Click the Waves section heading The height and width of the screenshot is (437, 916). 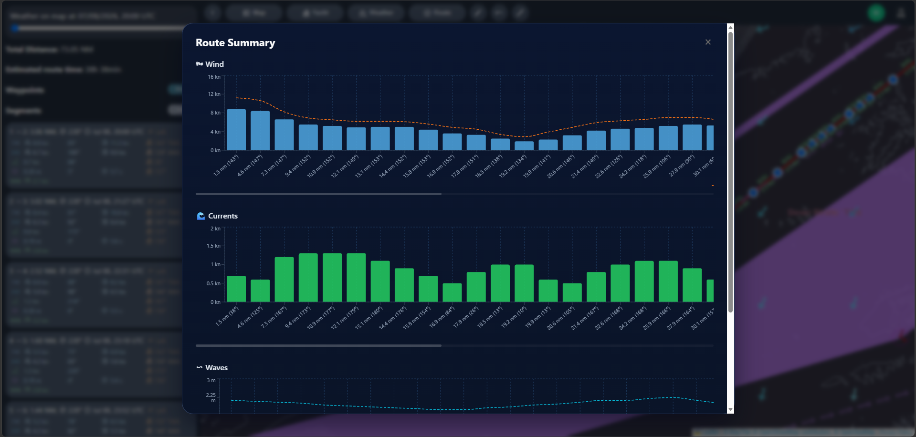(x=216, y=368)
